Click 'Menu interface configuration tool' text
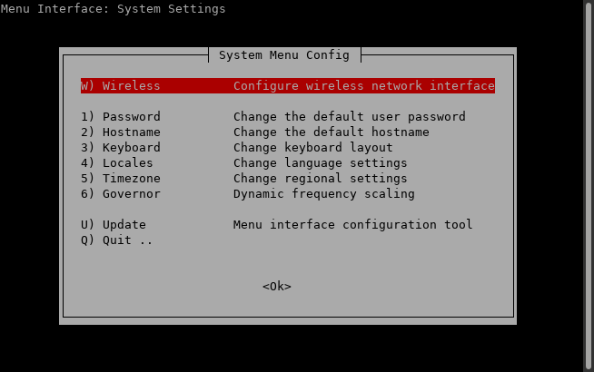594x372 pixels. coord(352,225)
